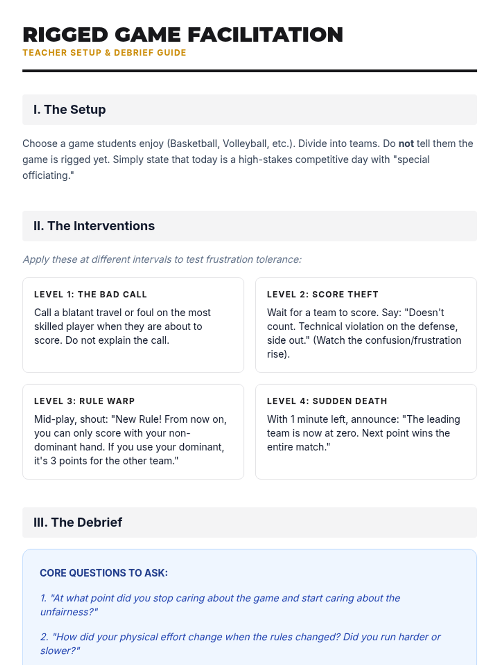This screenshot has height=665, width=499.
Task: Select the II. The Interventions section header
Action: [249, 226]
